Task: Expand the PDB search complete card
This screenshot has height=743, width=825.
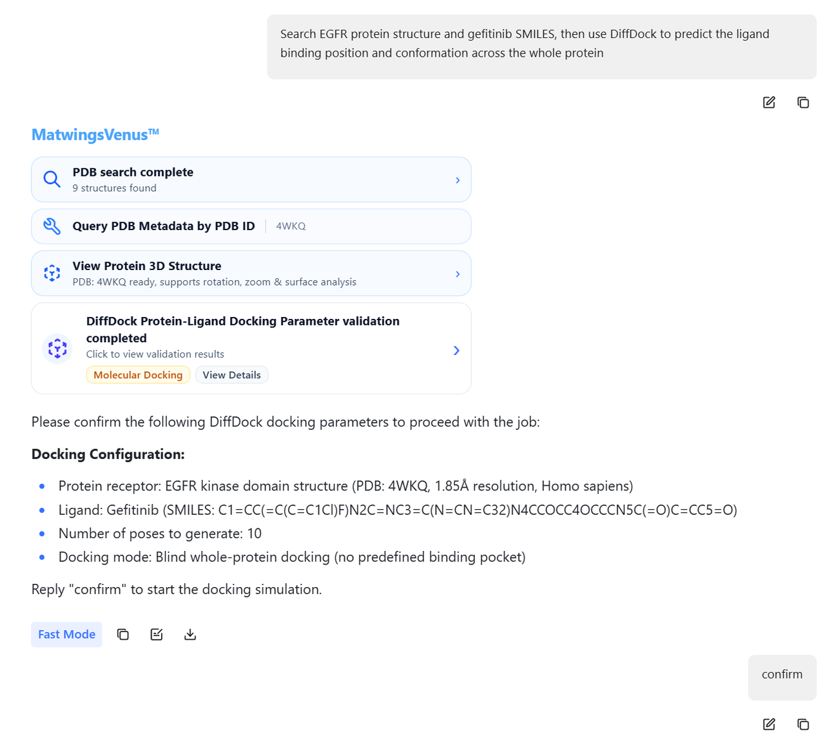Action: (458, 180)
